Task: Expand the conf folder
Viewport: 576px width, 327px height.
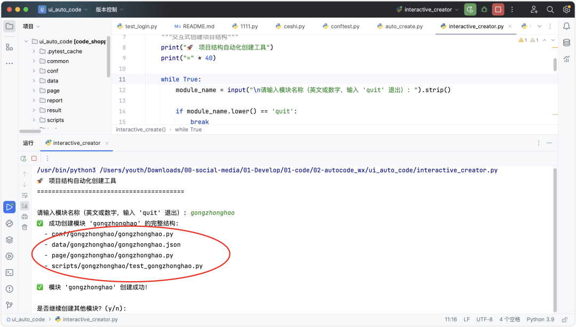Action: (34, 71)
